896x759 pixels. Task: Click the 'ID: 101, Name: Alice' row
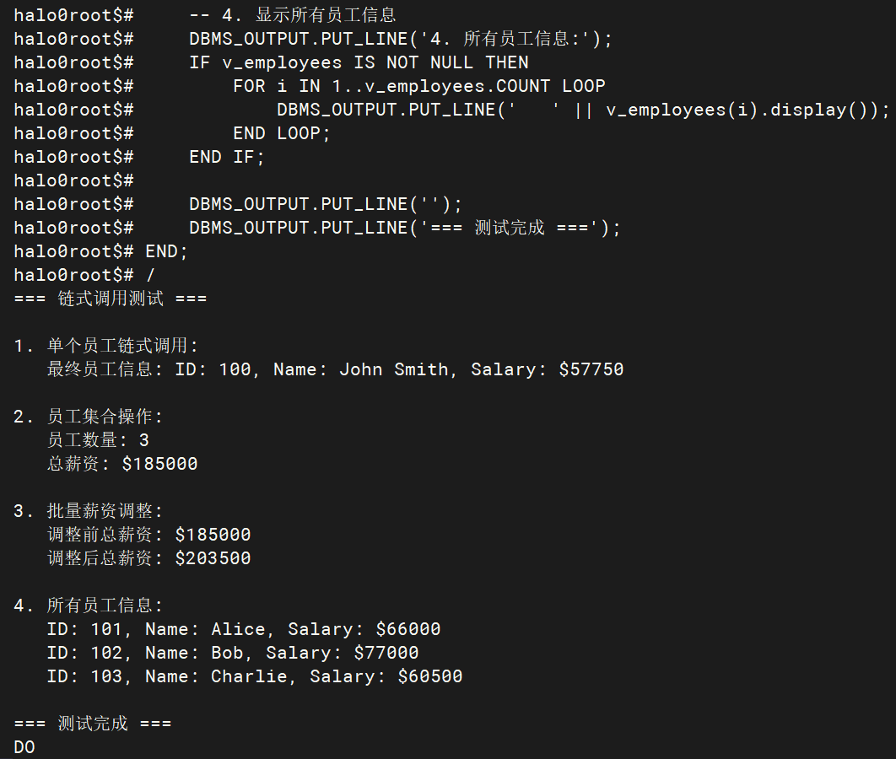pyautogui.click(x=244, y=629)
